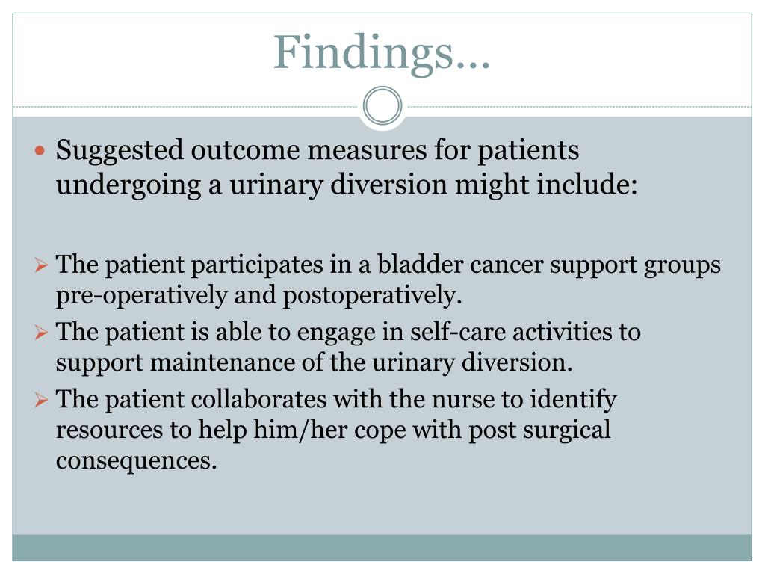Click the line 'undergoing a urinary diversion might include:'
Viewport: 765px width, 574px height.
(x=347, y=185)
